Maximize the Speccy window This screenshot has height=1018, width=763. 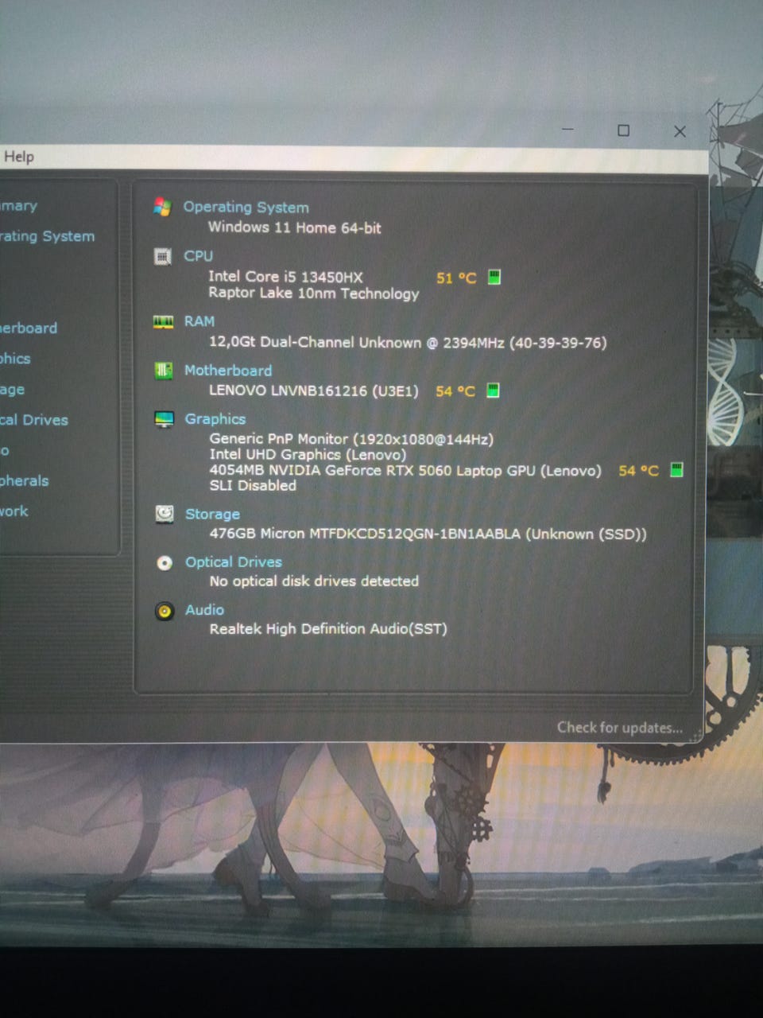[624, 130]
